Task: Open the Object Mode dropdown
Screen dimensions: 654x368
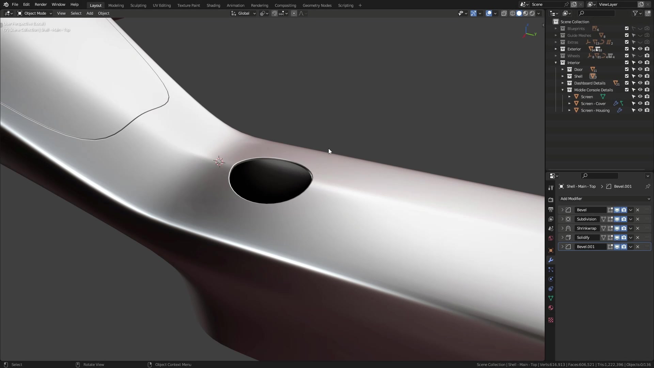Action: pyautogui.click(x=35, y=13)
